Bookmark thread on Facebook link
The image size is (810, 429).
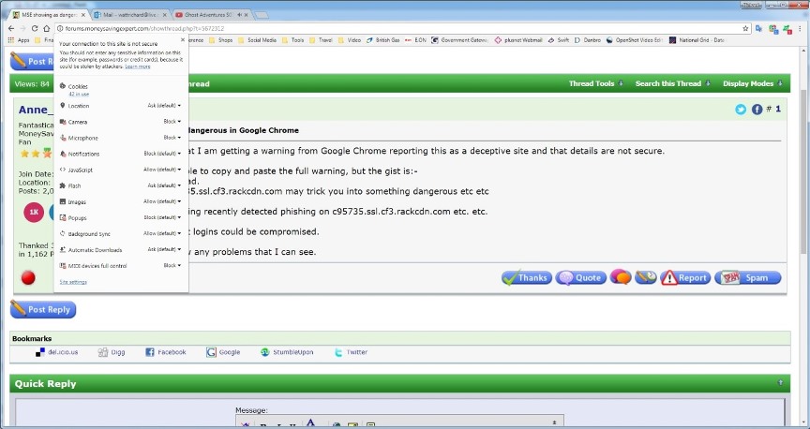165,352
